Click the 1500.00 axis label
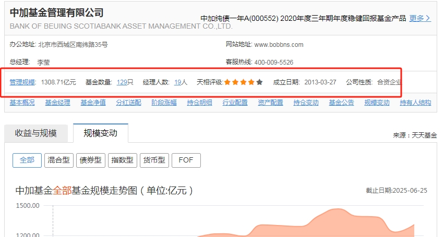Viewport: 444px width, 237px height. pos(28,206)
